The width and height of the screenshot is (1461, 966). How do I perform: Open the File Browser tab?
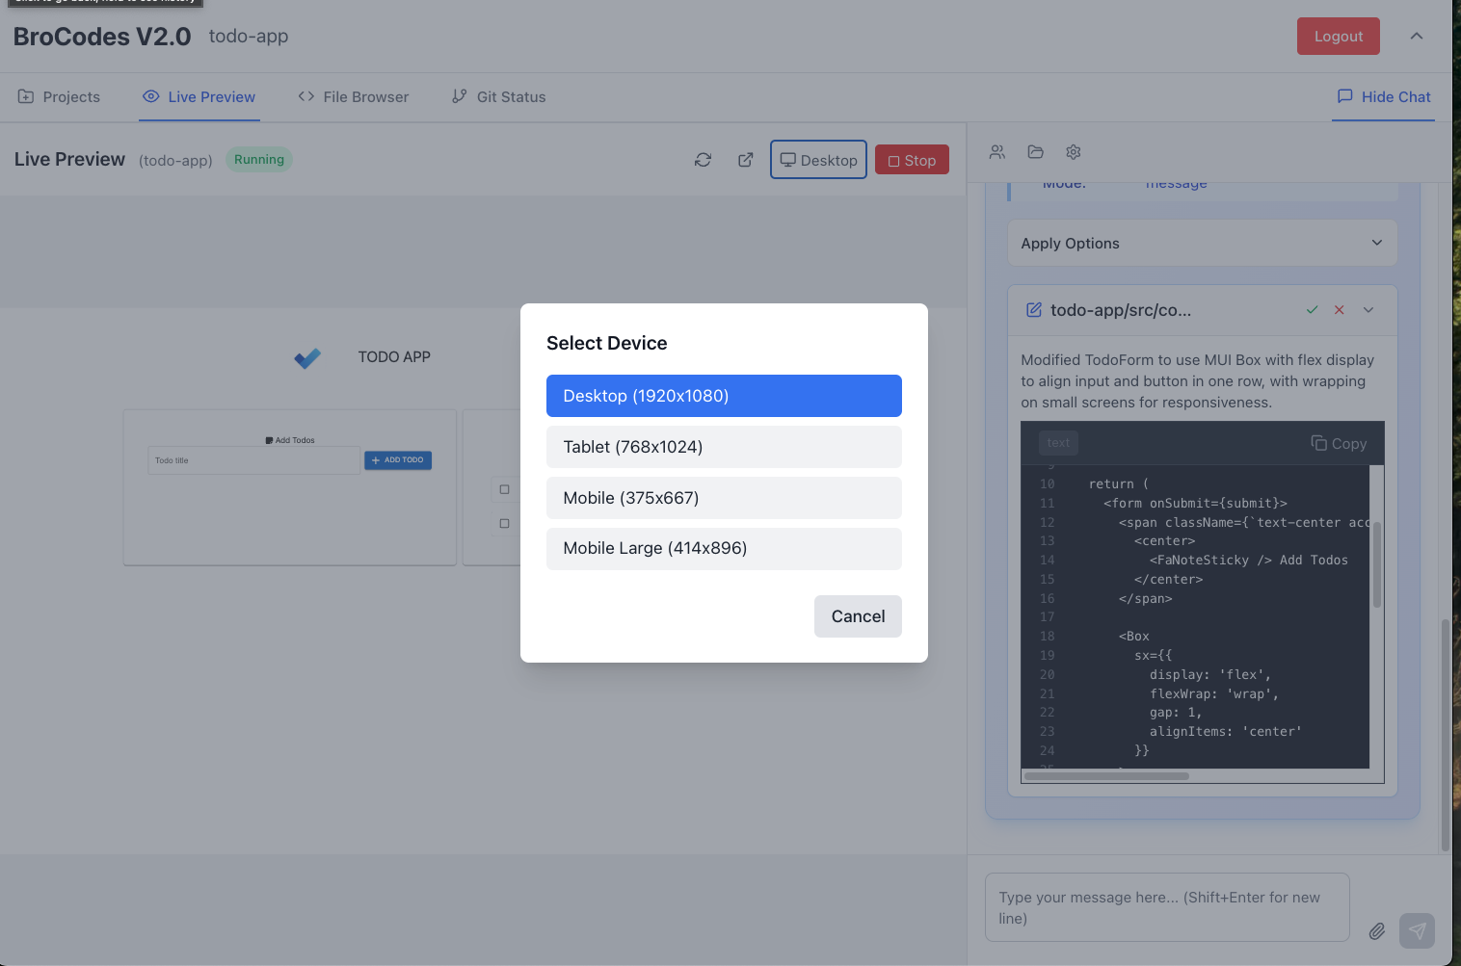click(x=354, y=97)
